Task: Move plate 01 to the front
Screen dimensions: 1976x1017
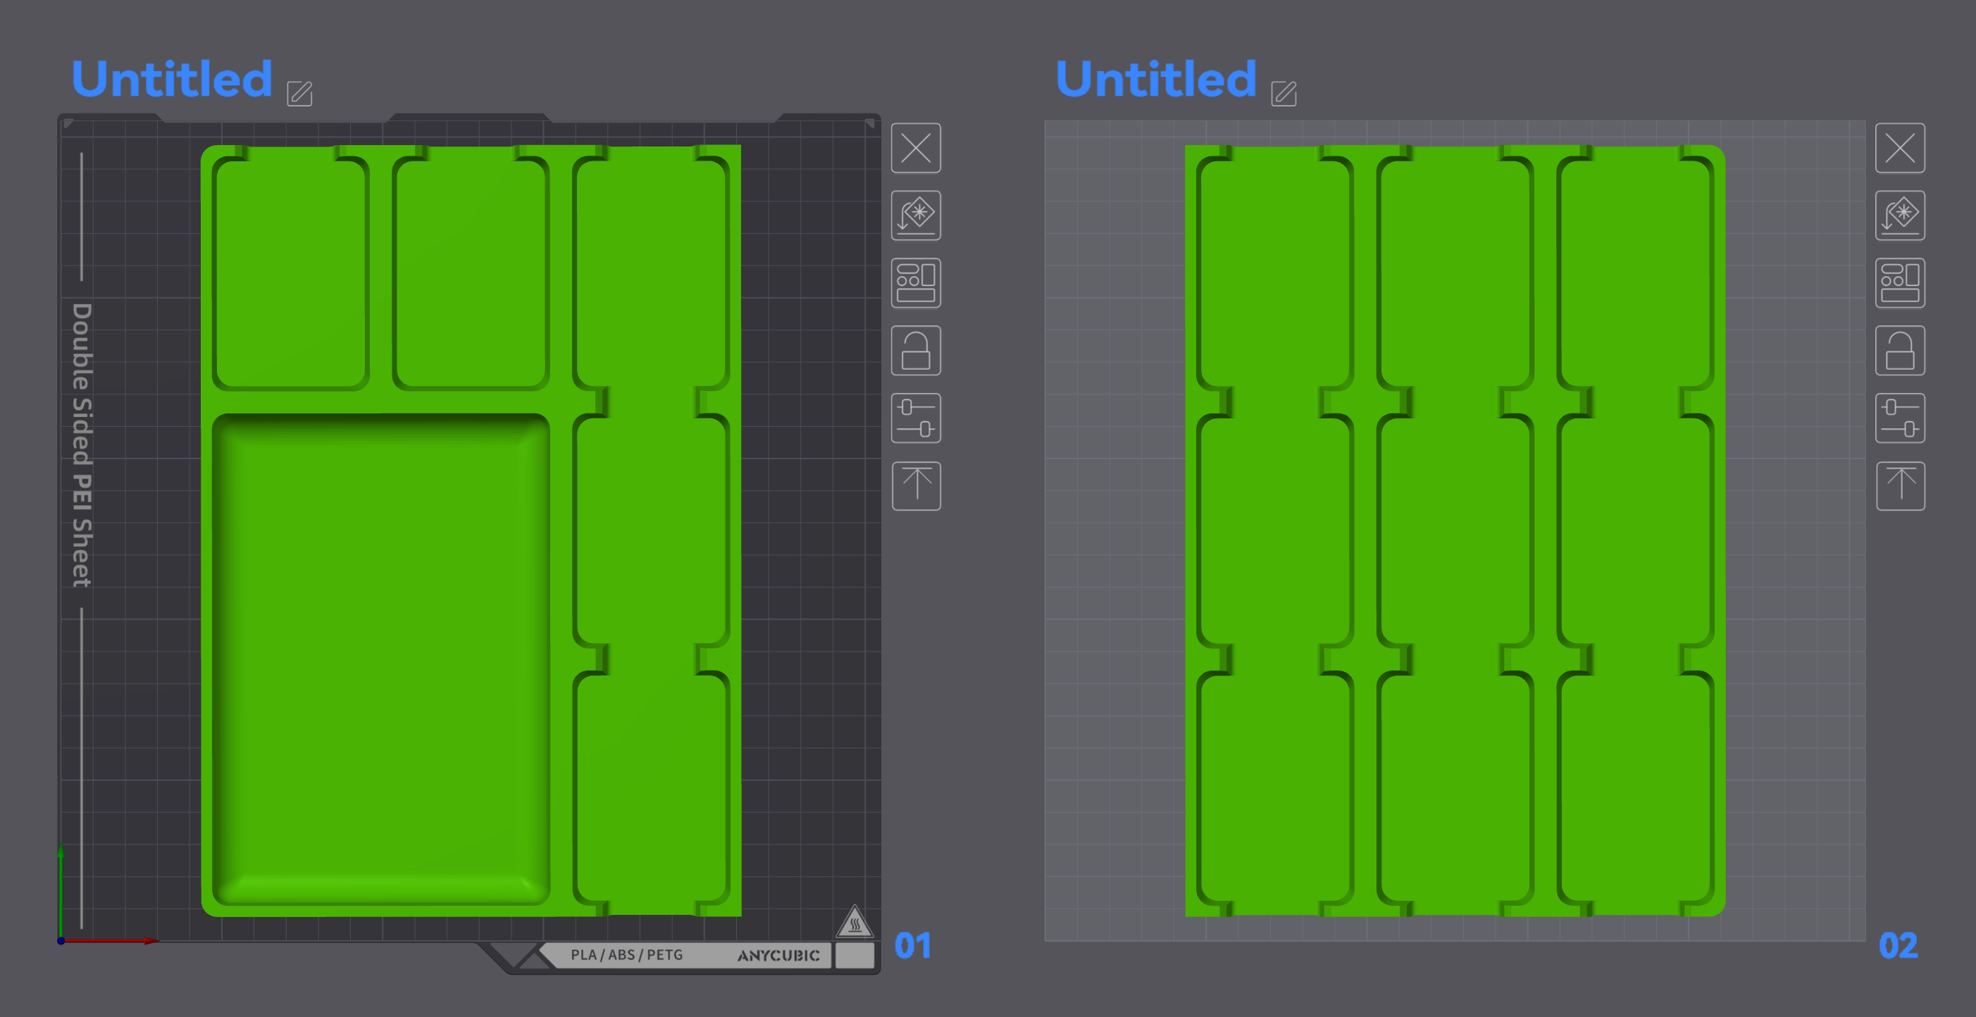Action: pyautogui.click(x=916, y=485)
